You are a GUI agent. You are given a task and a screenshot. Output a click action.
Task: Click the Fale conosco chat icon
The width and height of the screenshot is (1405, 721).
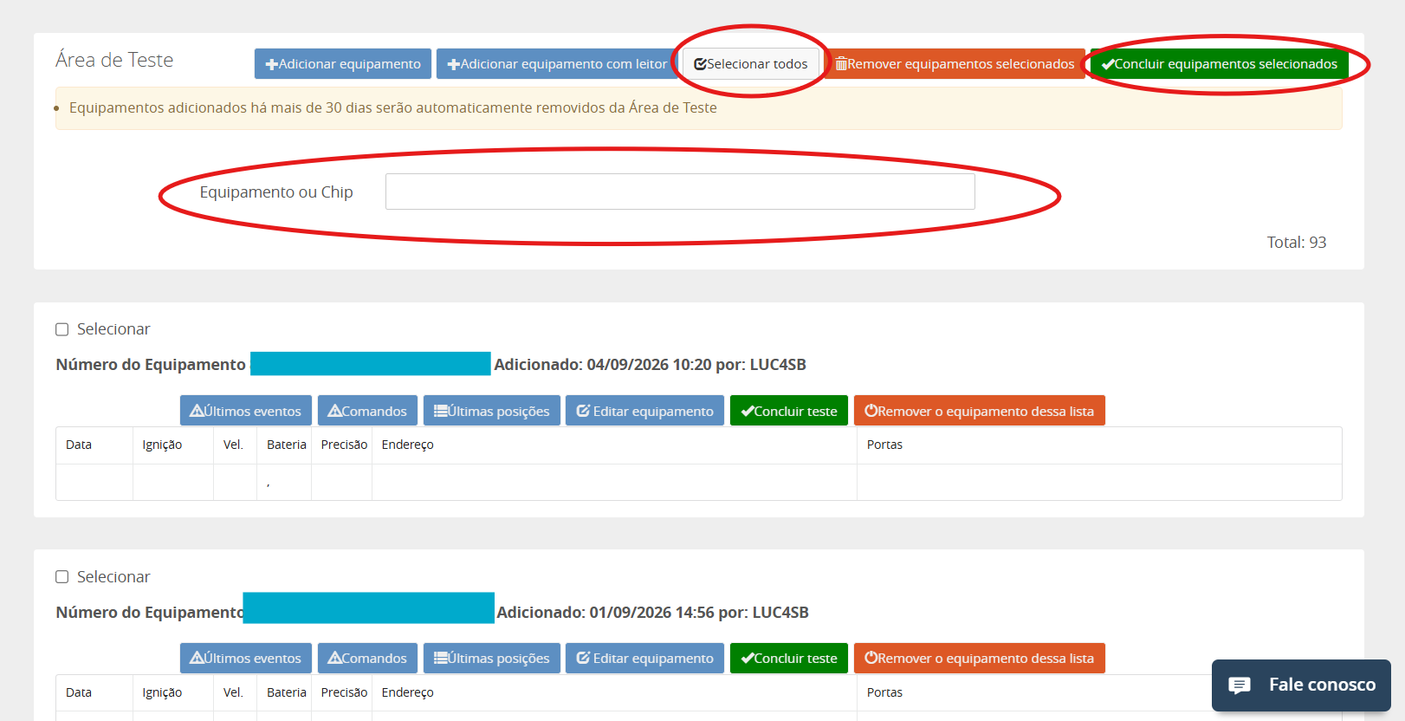coord(1240,685)
